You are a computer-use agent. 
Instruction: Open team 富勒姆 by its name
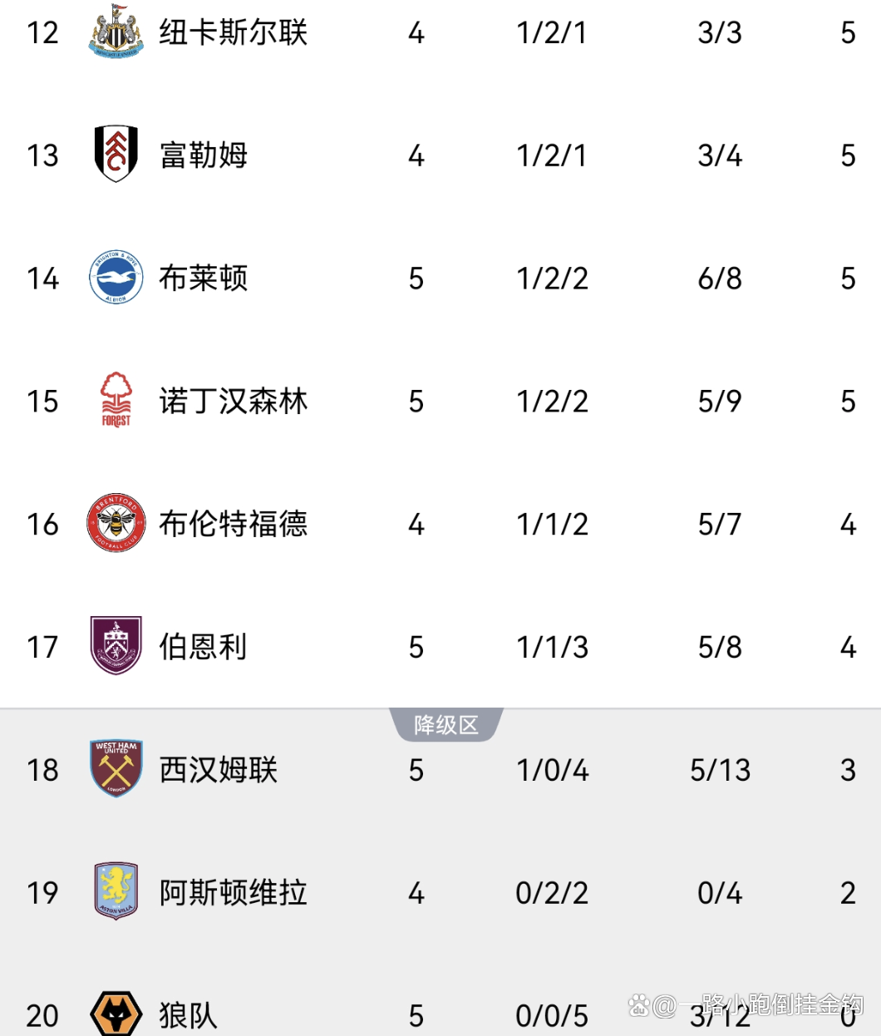204,155
